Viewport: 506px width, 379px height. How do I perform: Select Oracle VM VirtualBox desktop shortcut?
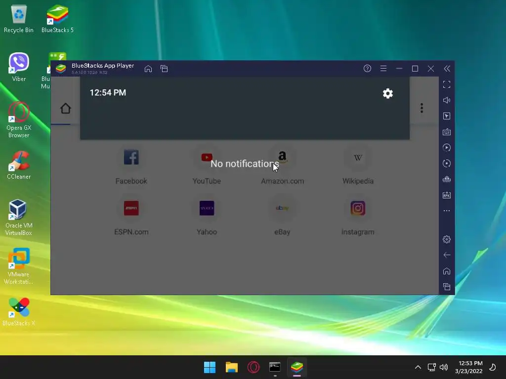click(19, 218)
